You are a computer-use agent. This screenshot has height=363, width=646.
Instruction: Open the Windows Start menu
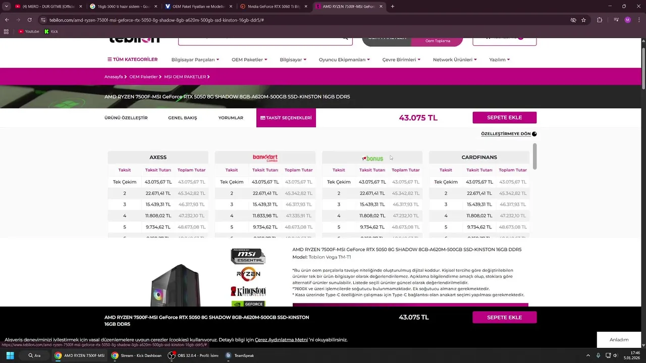coord(10,355)
